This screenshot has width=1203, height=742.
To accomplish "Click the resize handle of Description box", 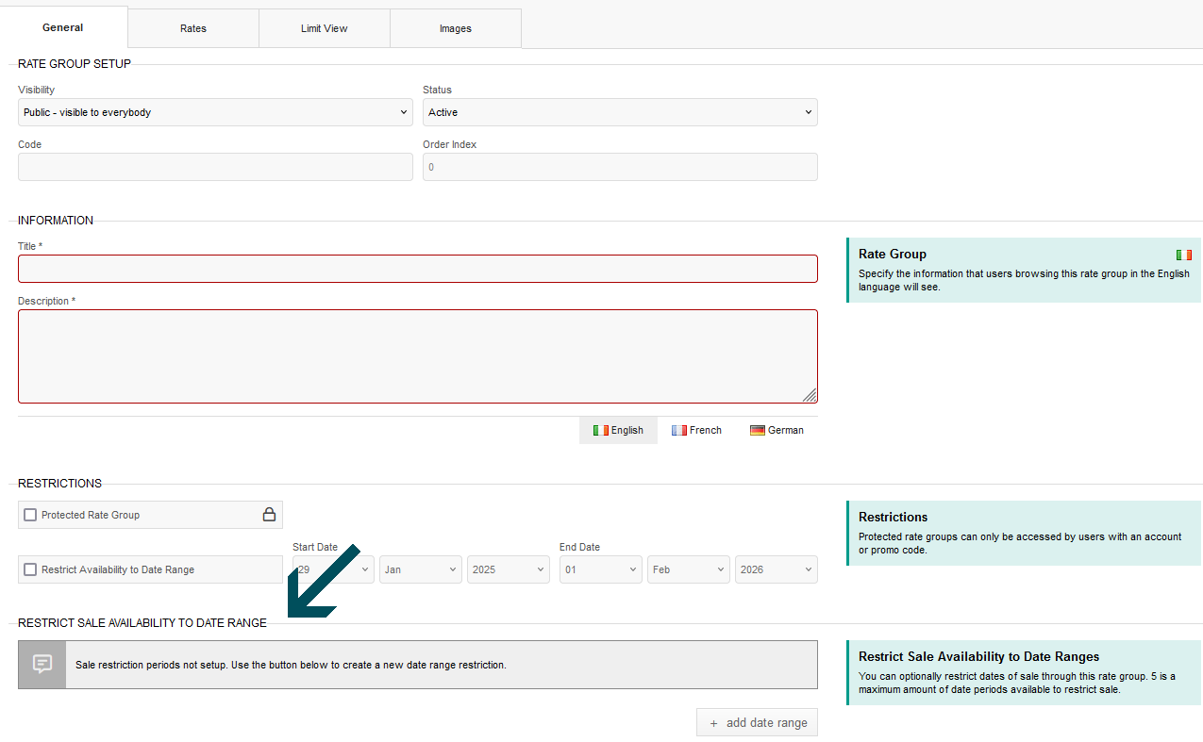I will coord(810,396).
